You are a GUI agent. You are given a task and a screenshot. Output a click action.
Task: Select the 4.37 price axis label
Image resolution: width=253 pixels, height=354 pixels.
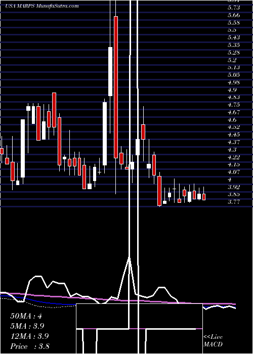pyautogui.click(x=234, y=142)
